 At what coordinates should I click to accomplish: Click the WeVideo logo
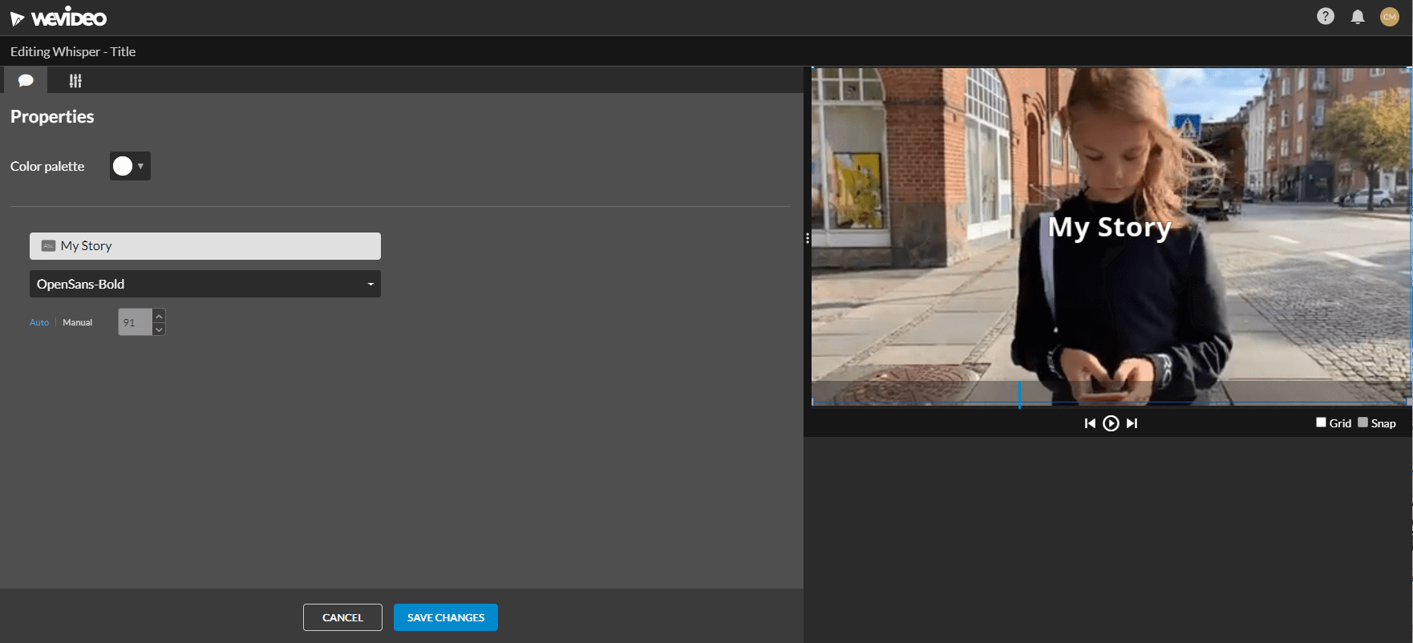(58, 18)
